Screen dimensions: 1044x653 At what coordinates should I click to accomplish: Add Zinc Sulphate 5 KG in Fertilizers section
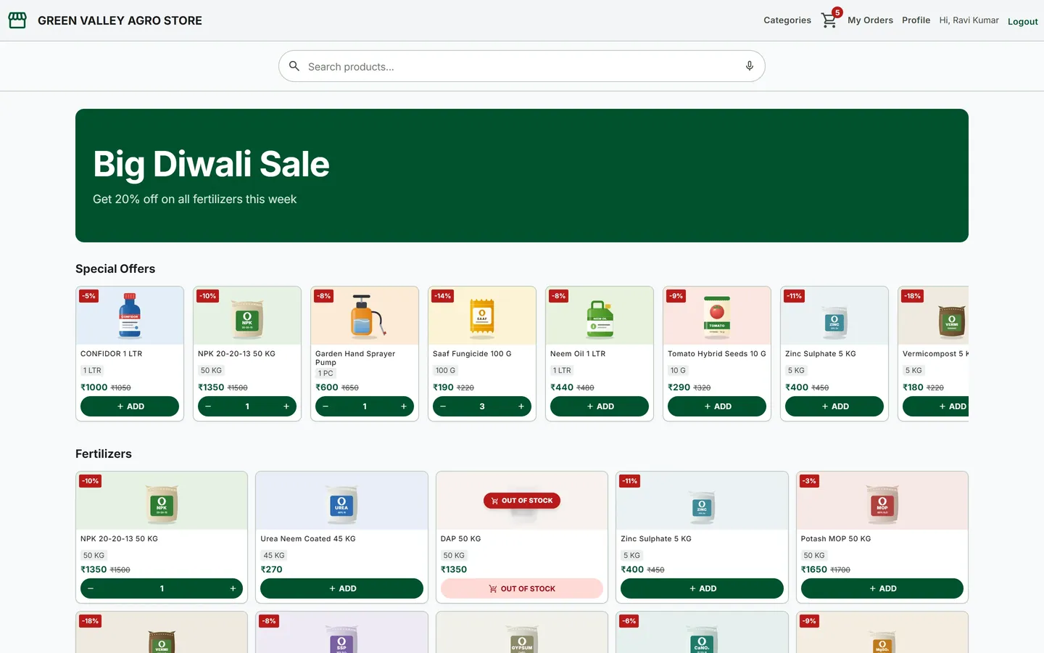[702, 588]
